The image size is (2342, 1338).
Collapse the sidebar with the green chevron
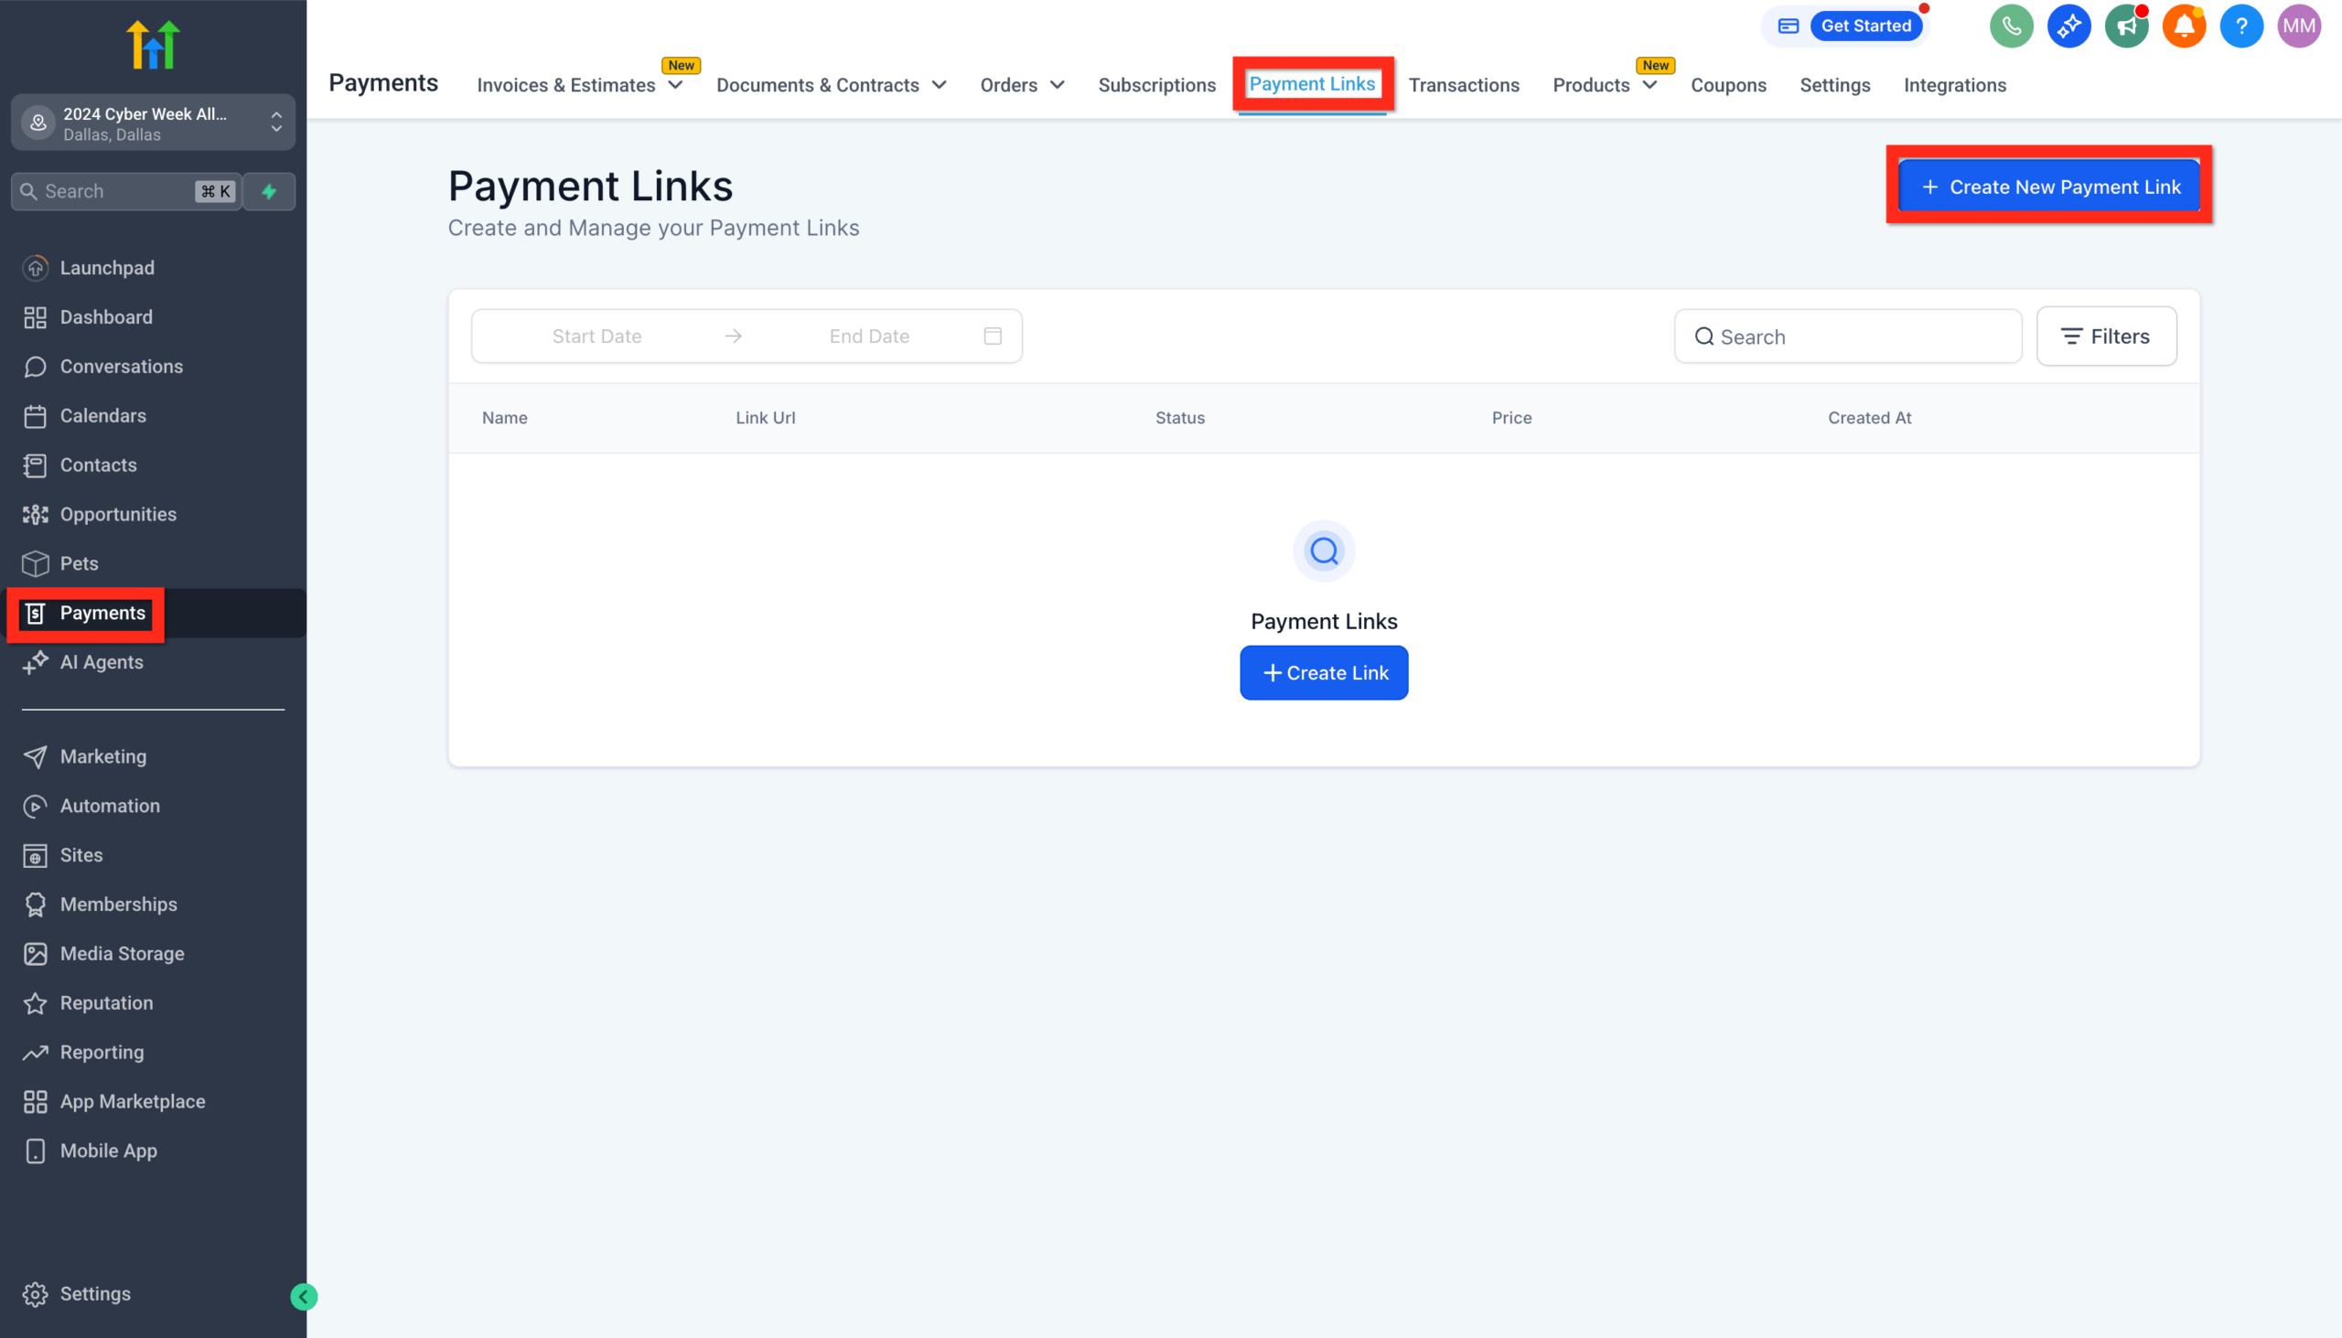(x=304, y=1296)
